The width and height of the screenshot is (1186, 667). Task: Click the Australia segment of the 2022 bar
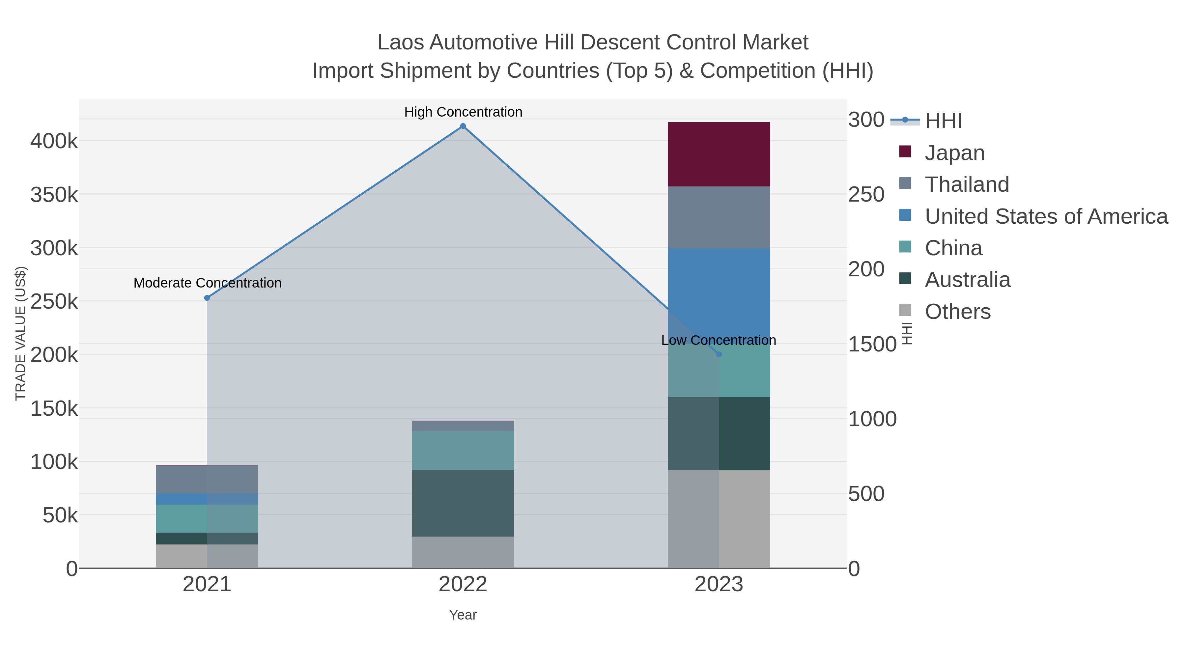(463, 503)
